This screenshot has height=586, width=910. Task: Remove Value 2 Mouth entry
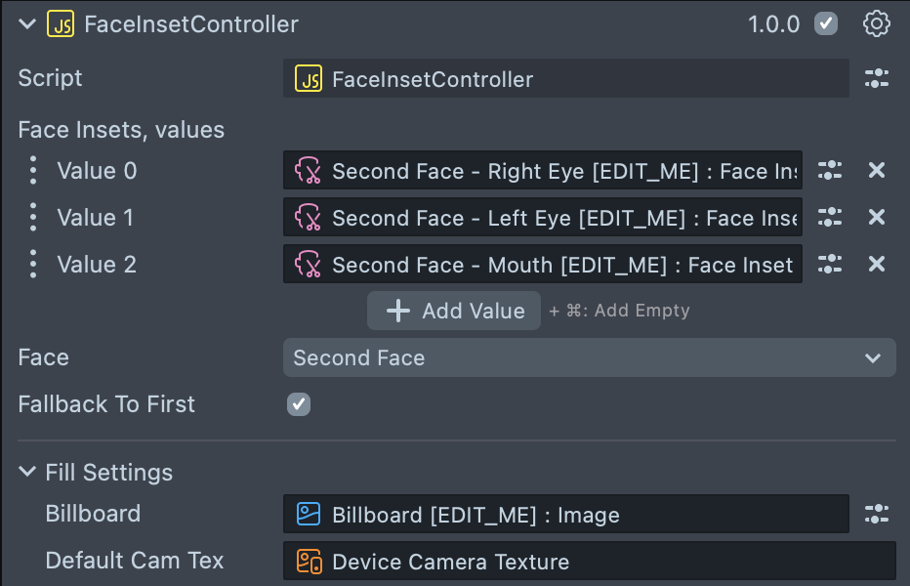(877, 264)
